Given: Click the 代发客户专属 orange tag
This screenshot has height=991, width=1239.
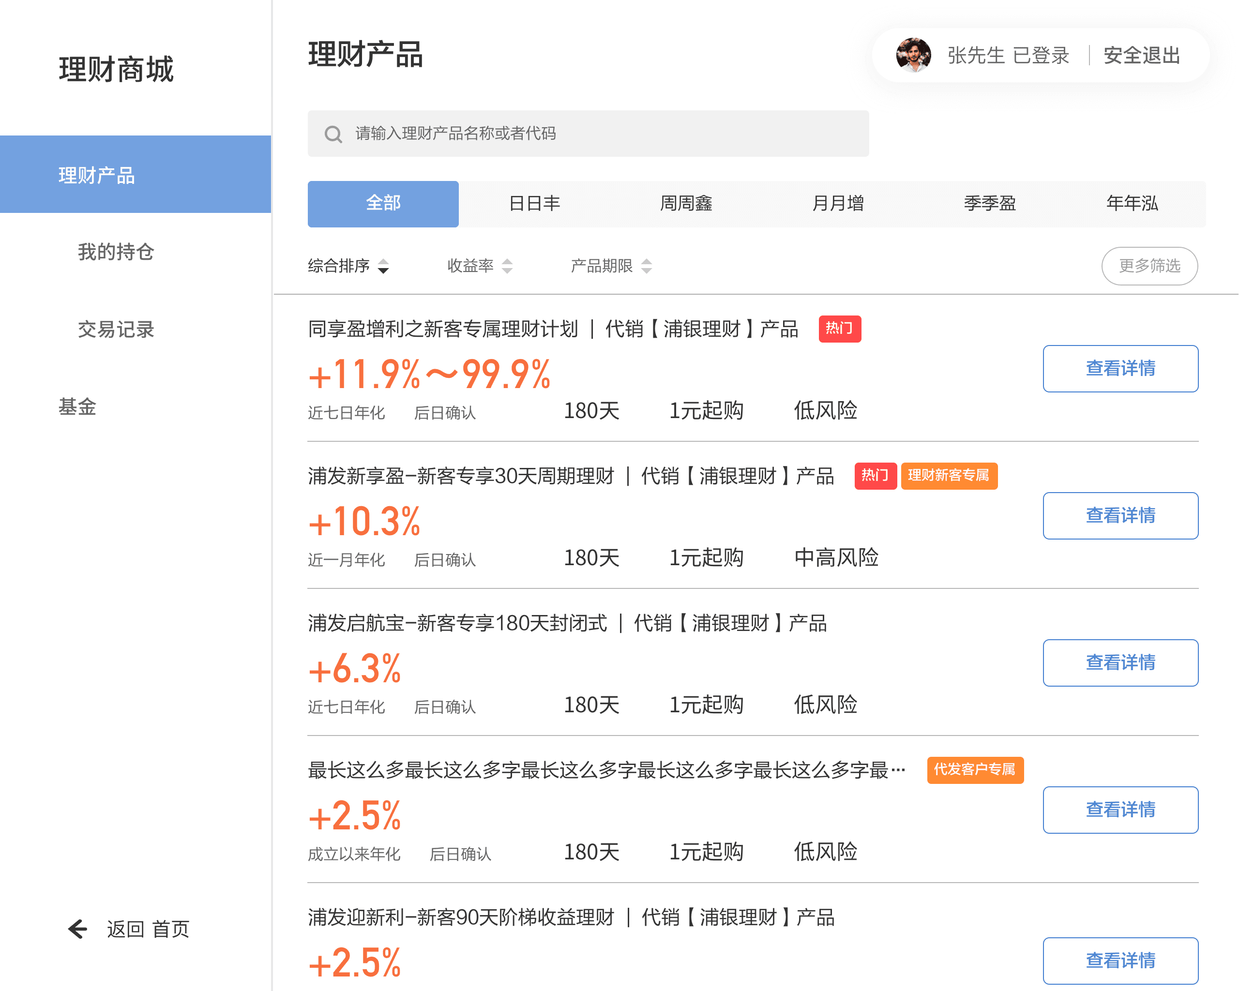Looking at the screenshot, I should coord(975,770).
